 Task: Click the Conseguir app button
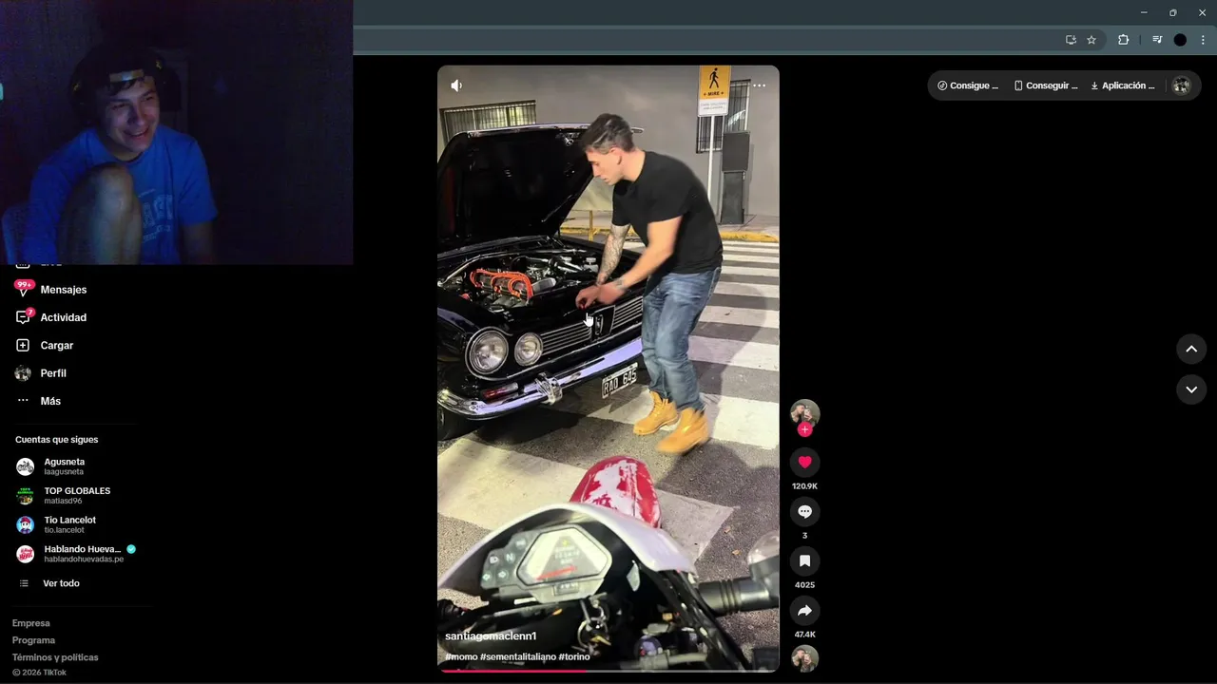click(x=1045, y=85)
